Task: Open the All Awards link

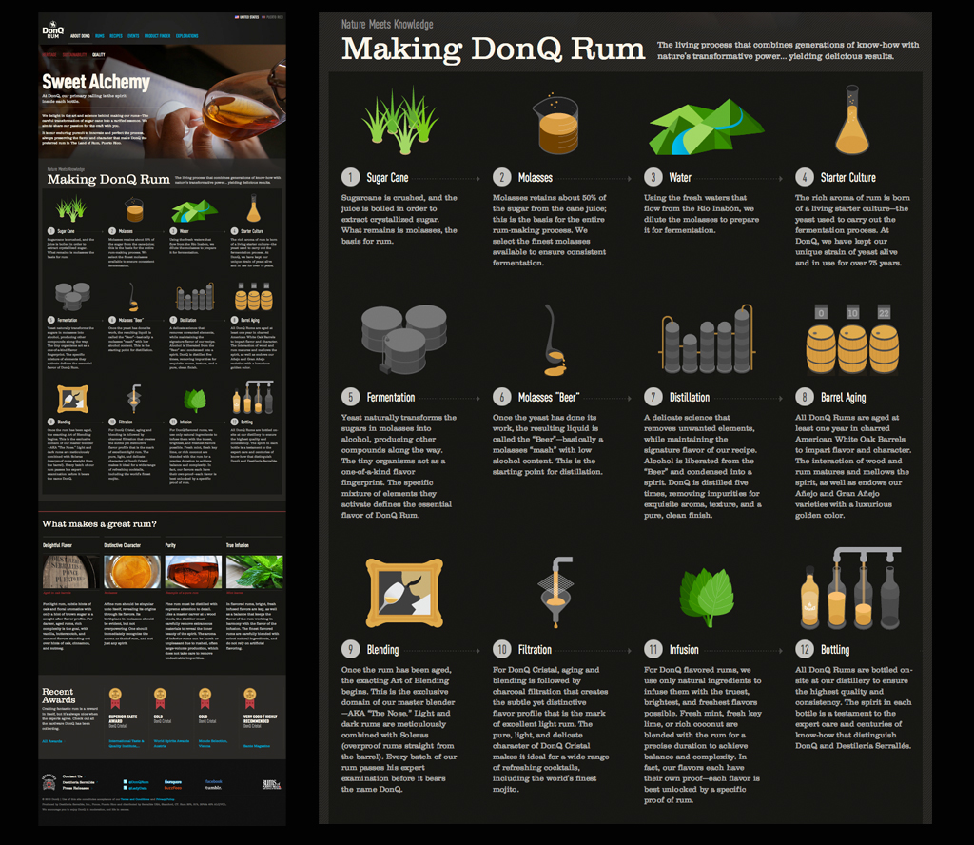Action: 52,741
